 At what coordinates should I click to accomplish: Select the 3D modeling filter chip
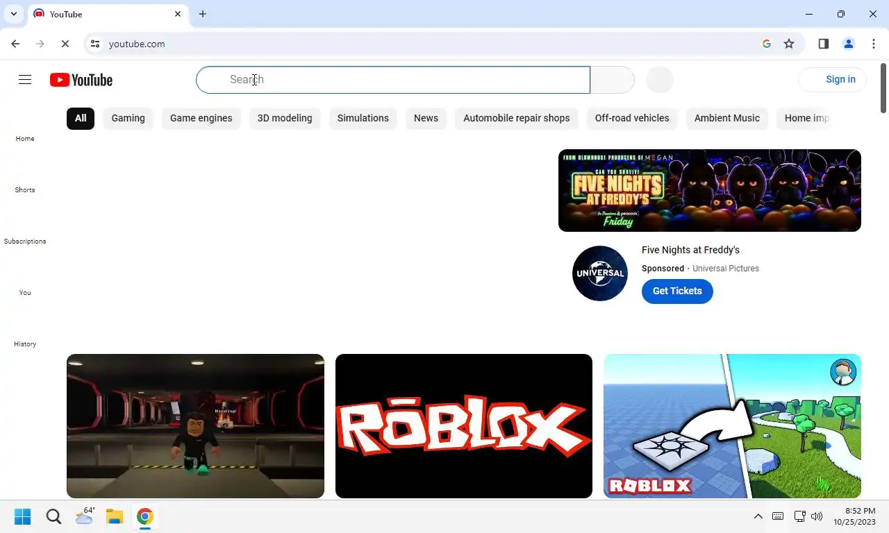click(285, 118)
